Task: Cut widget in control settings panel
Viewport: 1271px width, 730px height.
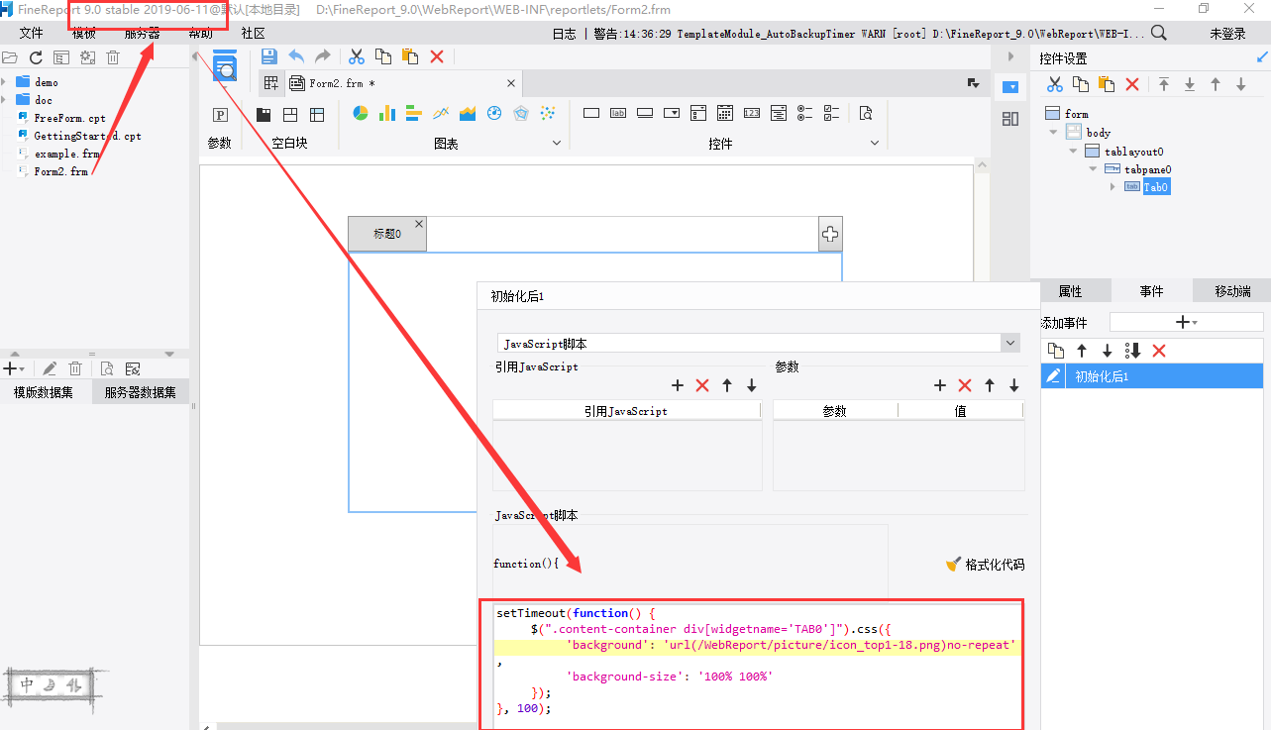Action: pyautogui.click(x=1055, y=85)
